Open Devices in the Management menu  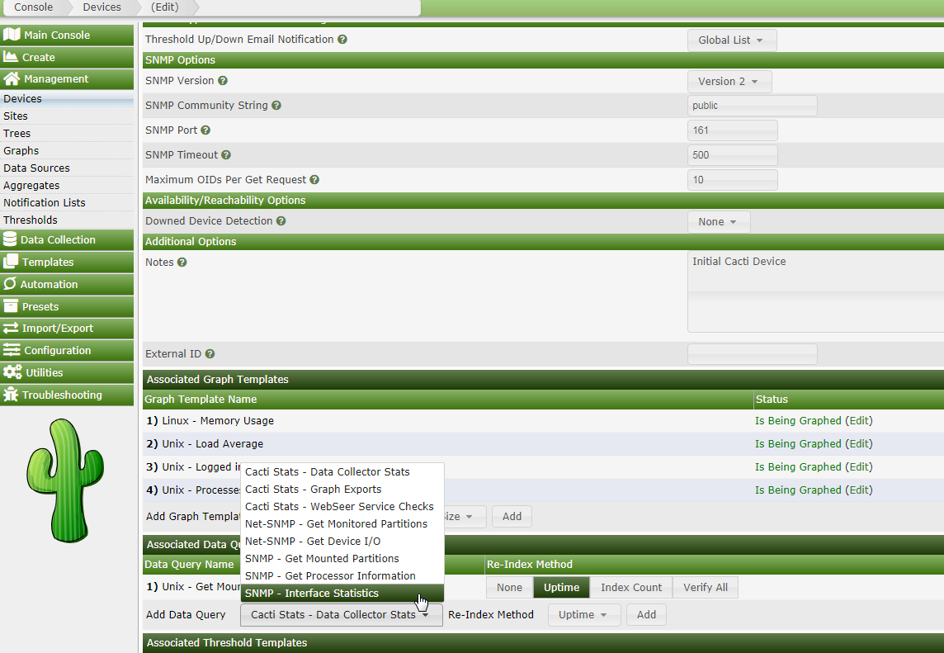tap(67, 99)
